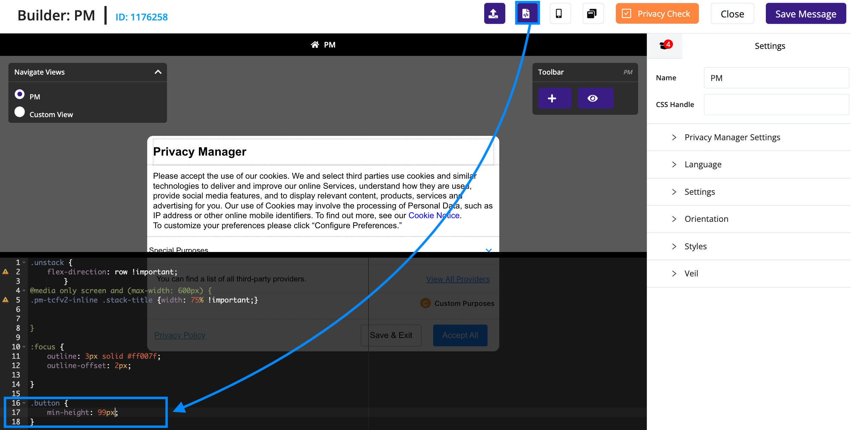This screenshot has width=851, height=430.
Task: Expand the Orientation section
Action: coord(749,219)
